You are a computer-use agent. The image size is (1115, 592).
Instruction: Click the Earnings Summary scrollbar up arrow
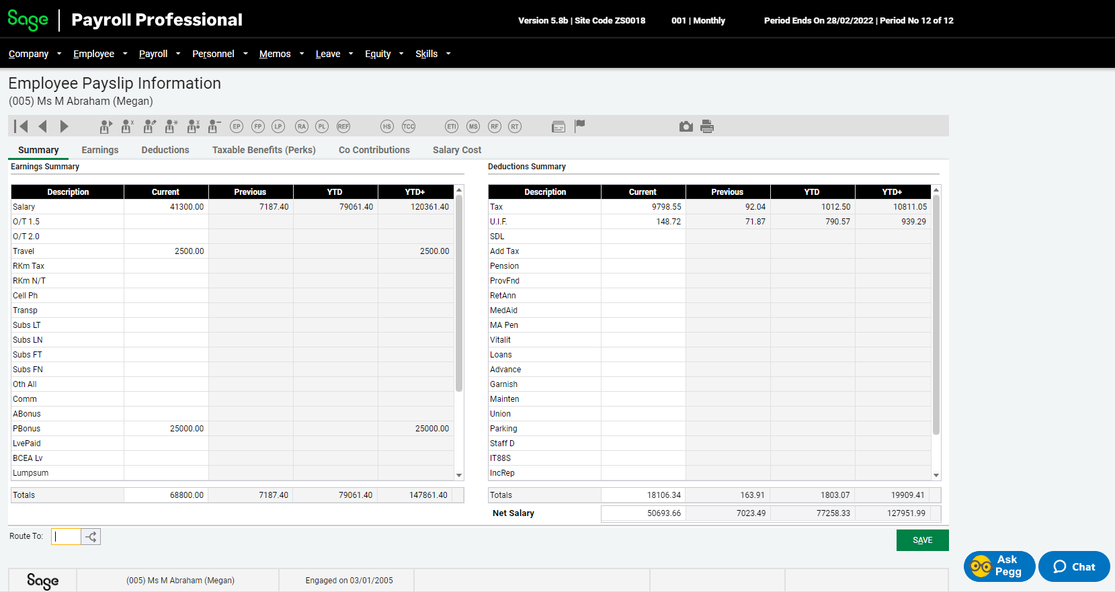[459, 190]
